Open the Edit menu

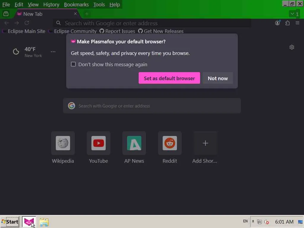pos(19,5)
